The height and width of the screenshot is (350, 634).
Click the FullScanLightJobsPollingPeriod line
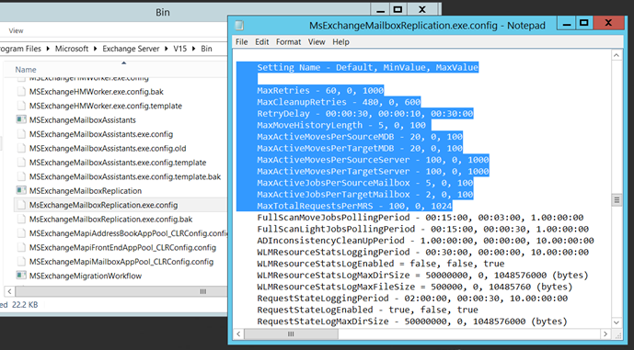pyautogui.click(x=423, y=229)
